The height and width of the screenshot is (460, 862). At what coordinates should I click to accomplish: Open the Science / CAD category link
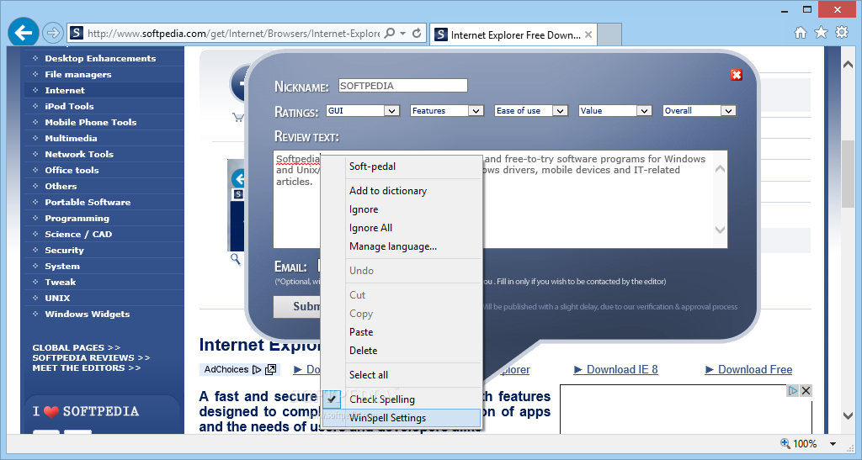click(78, 234)
